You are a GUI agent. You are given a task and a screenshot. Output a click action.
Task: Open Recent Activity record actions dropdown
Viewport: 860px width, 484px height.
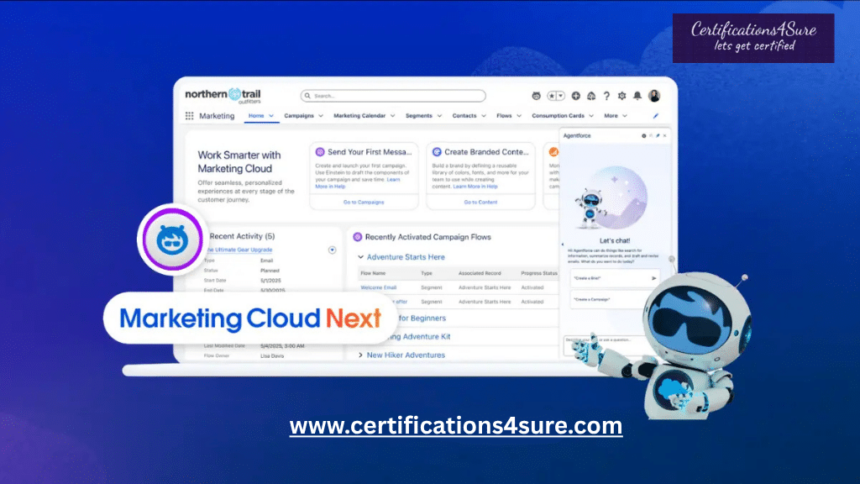click(332, 250)
